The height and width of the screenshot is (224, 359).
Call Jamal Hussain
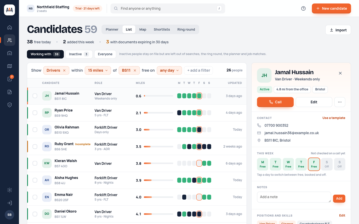(275, 102)
